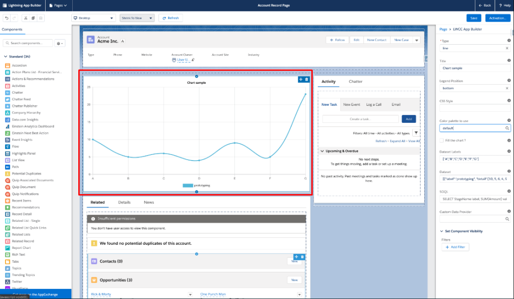Enable the 'Fill the chart ?' checkbox
Screen dimensions: 514x299
[x=442, y=140]
